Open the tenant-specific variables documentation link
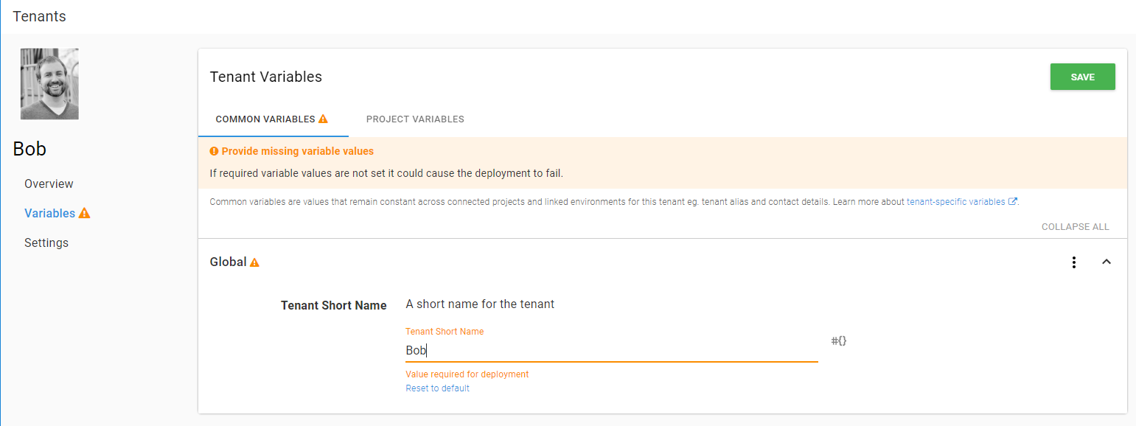Image resolution: width=1136 pixels, height=426 pixels. pyautogui.click(x=956, y=202)
